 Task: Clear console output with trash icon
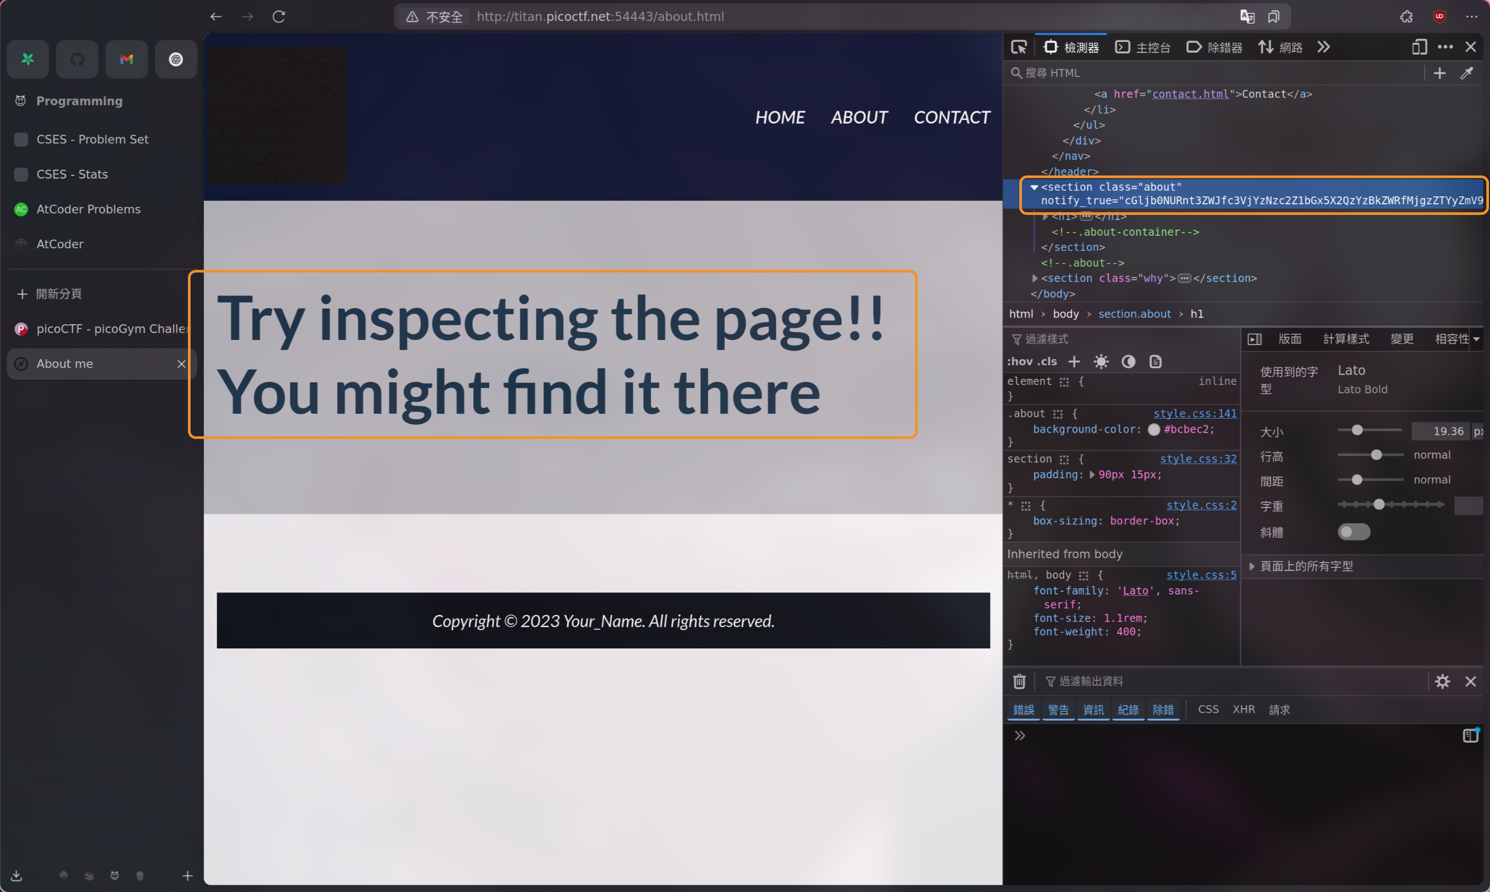click(x=1019, y=681)
